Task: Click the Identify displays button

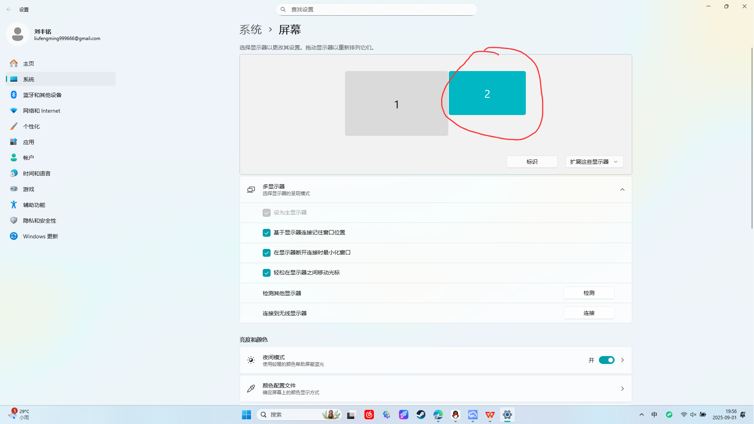Action: [532, 162]
